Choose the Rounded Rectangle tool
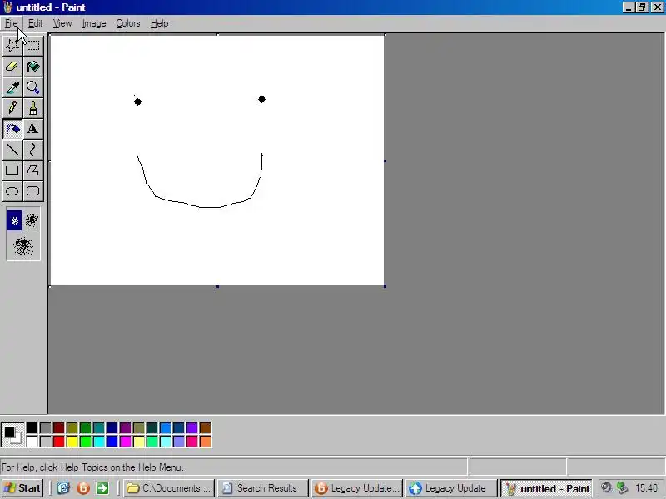 [33, 191]
